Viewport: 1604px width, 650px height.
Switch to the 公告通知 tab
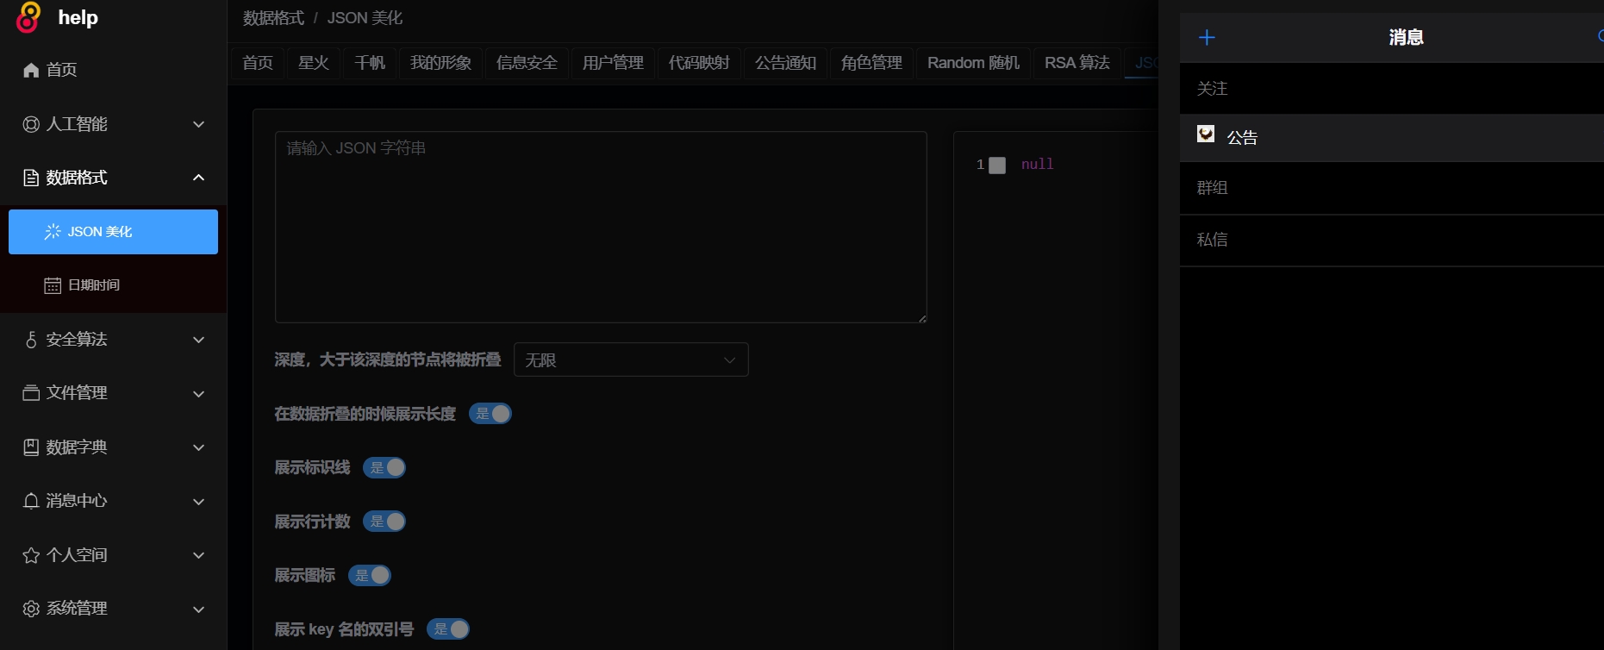coord(785,63)
